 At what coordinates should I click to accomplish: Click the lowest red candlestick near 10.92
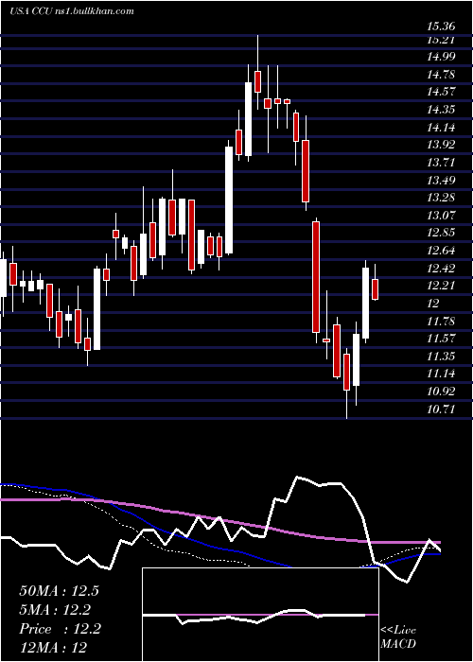pos(347,372)
